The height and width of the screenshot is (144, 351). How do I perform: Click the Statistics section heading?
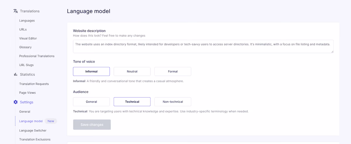pyautogui.click(x=27, y=74)
